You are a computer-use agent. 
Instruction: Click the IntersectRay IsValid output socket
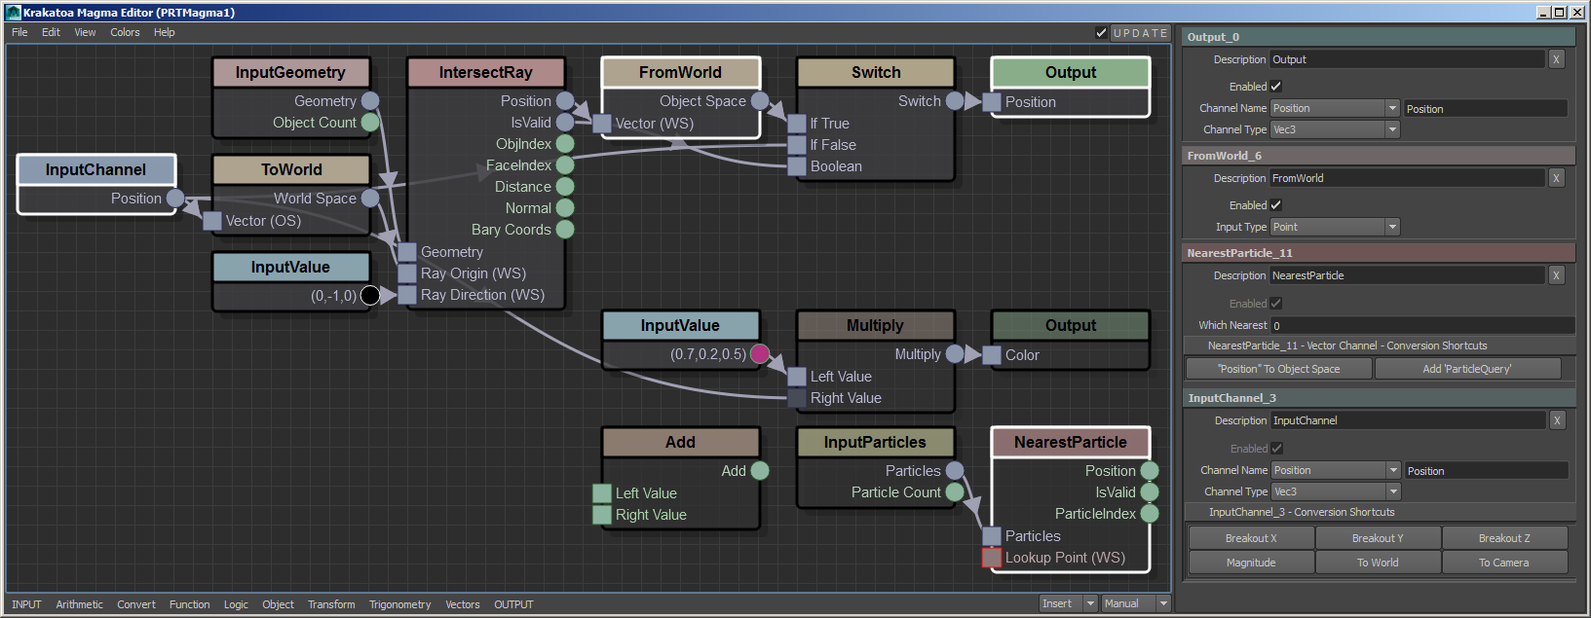(x=565, y=123)
